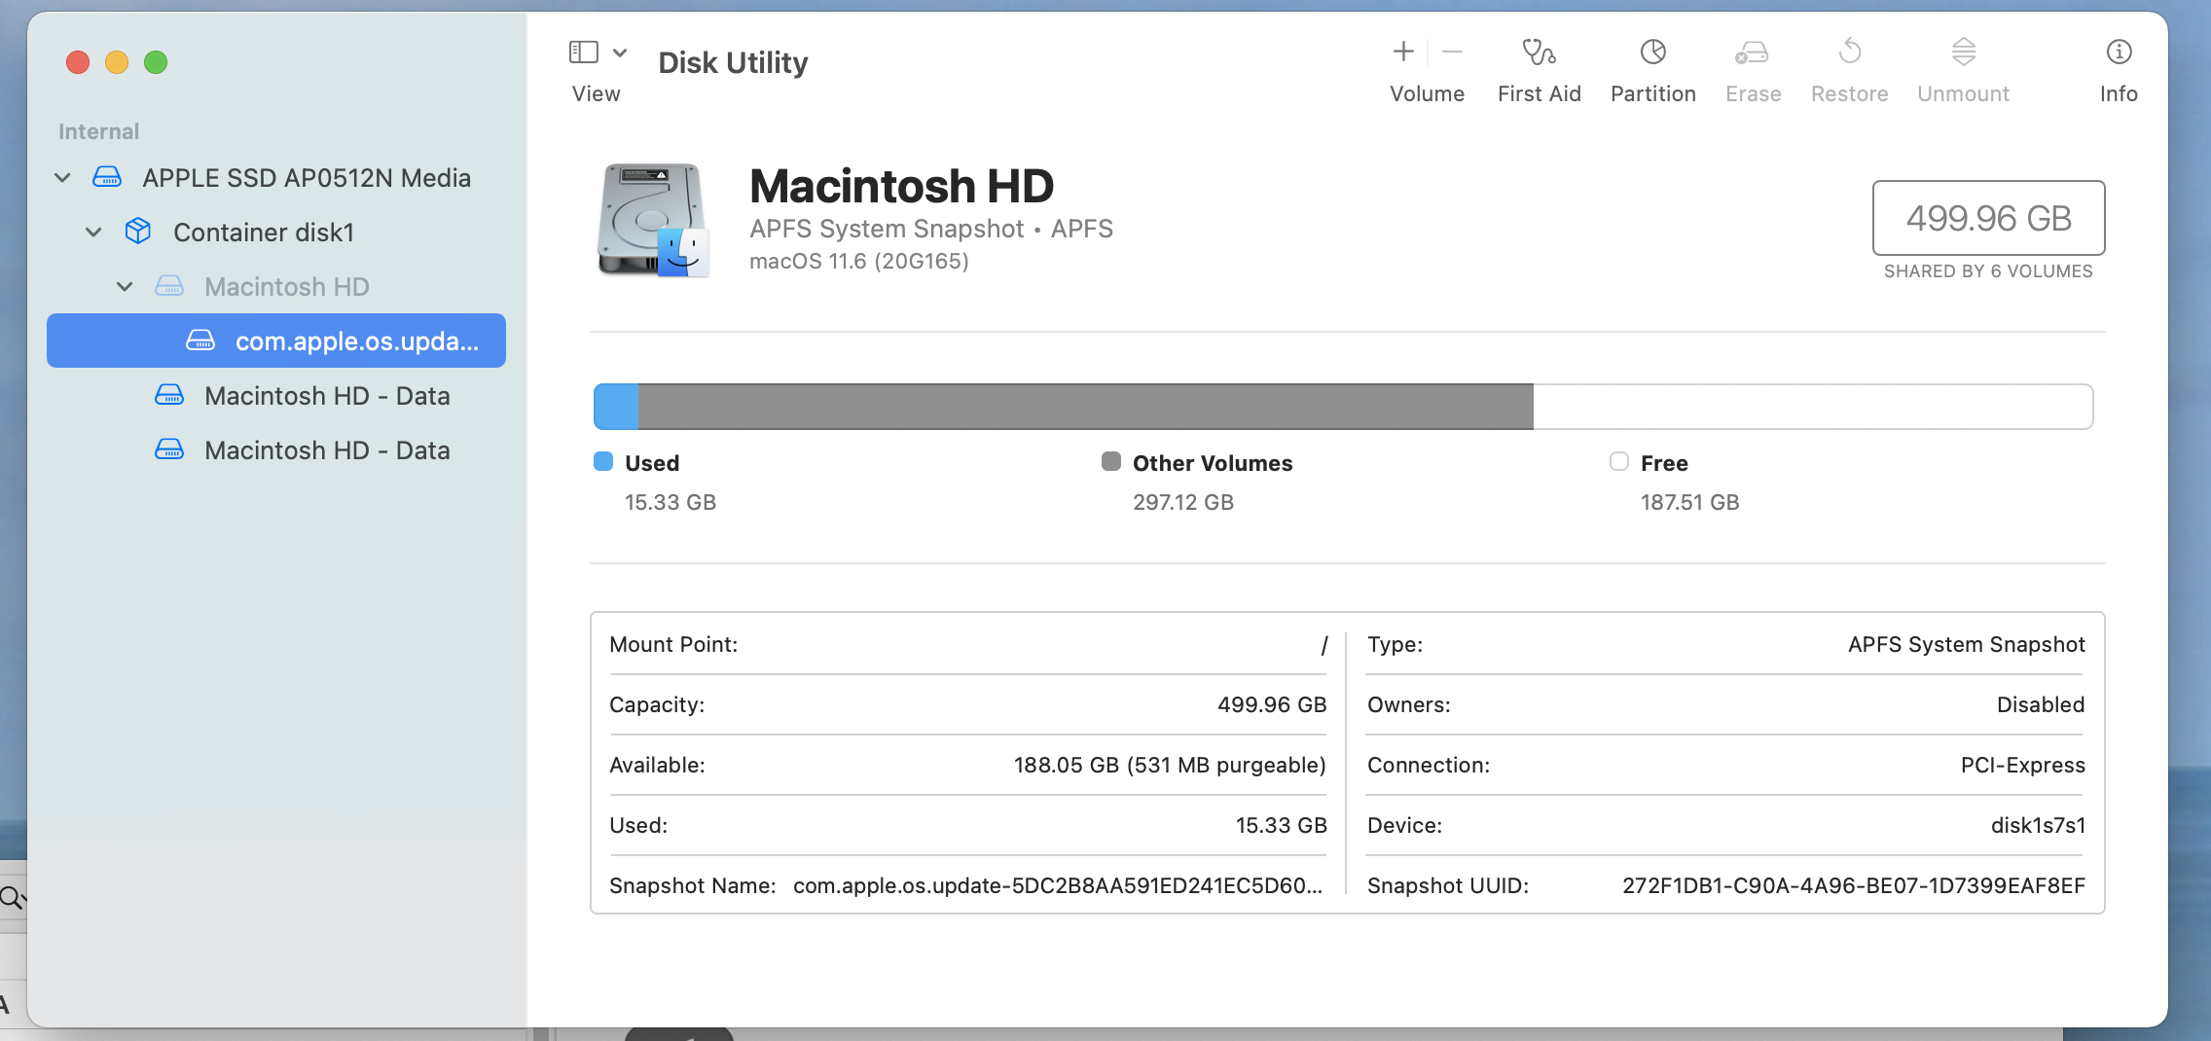
Task: Open the Partition tool
Action: click(x=1652, y=52)
